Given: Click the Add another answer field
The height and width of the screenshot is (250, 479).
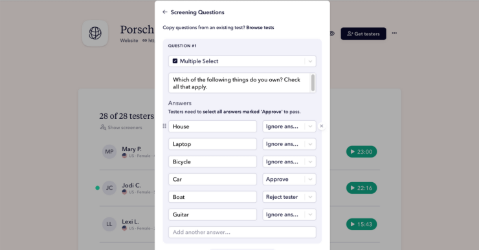Looking at the screenshot, I should [x=242, y=233].
